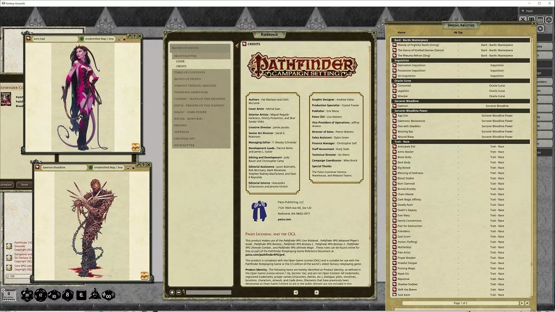The height and width of the screenshot is (312, 555).
Task: Open the Damnation Inquisition entry
Action: pyautogui.click(x=394, y=65)
